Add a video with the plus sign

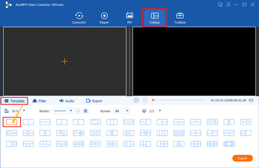(65, 62)
